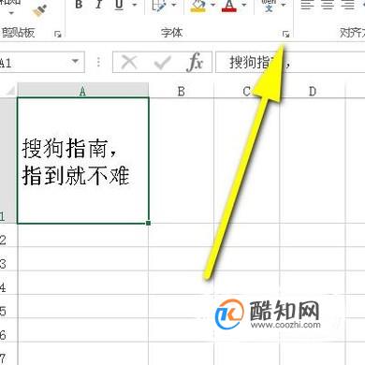365x365 pixels.
Task: Center align text
Action: pos(328,5)
